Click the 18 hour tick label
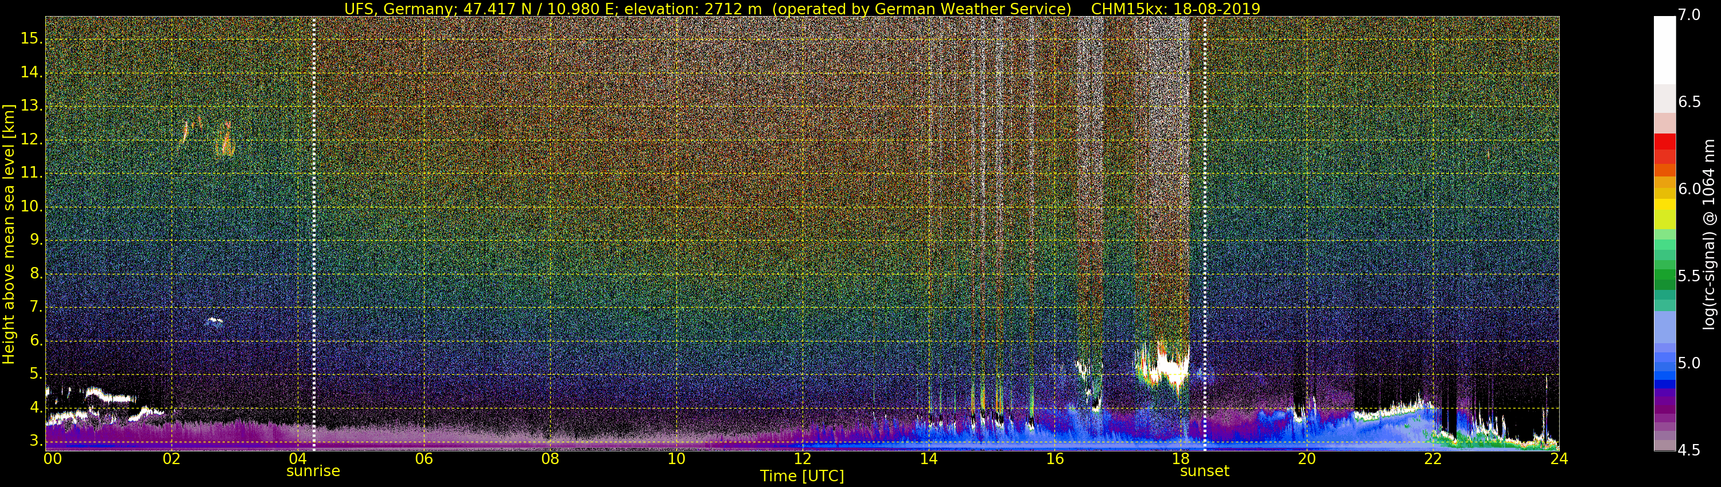This screenshot has width=1721, height=487. (x=1181, y=459)
